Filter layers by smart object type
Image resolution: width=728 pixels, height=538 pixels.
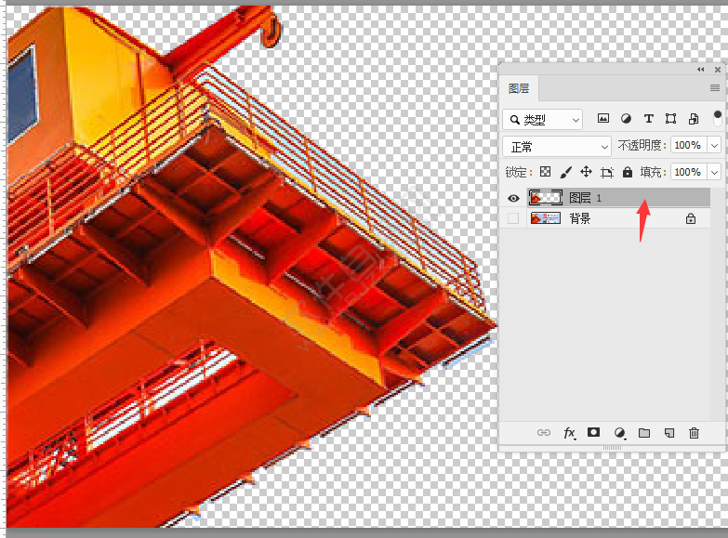(694, 118)
